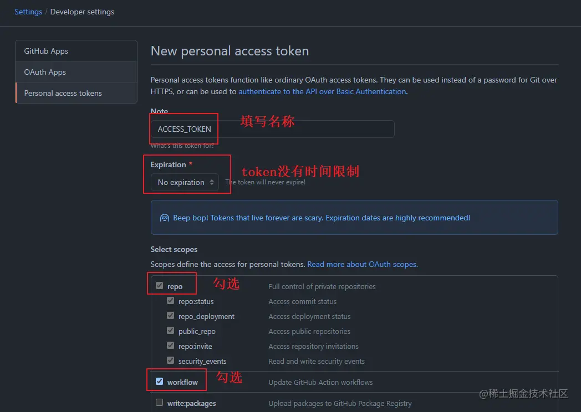Click the 'Read and write security events' description
The height and width of the screenshot is (412, 581).
[x=317, y=361]
